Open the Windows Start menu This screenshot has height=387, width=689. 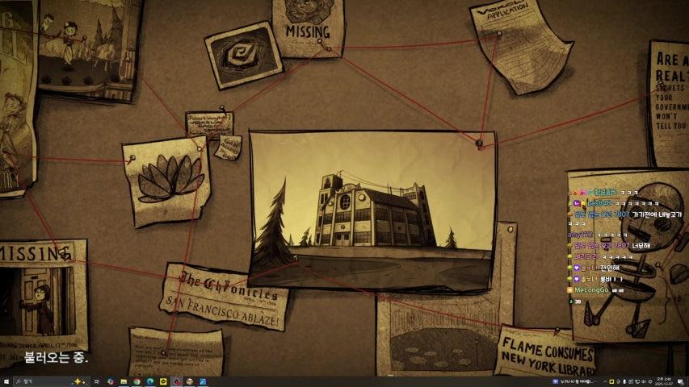6,381
